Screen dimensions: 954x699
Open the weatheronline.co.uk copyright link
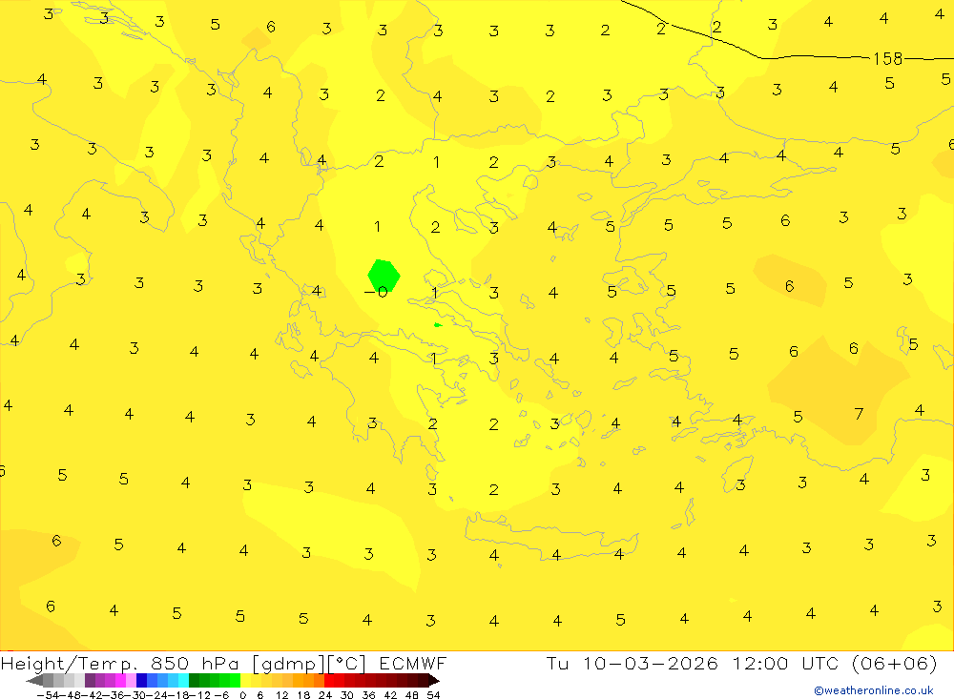[874, 690]
